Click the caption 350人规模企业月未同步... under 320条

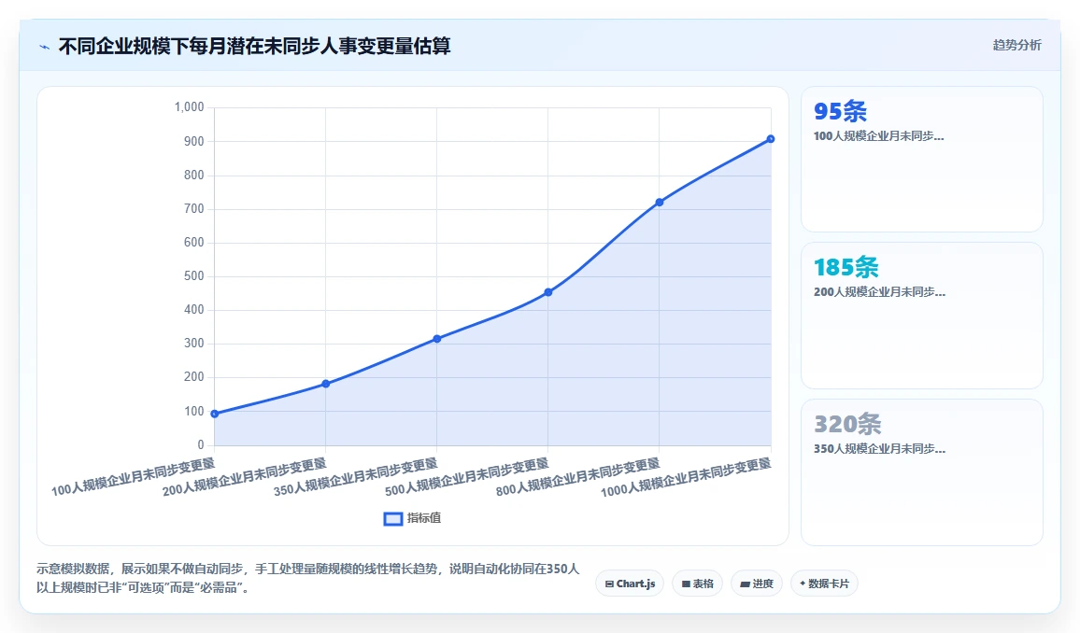[x=879, y=449]
